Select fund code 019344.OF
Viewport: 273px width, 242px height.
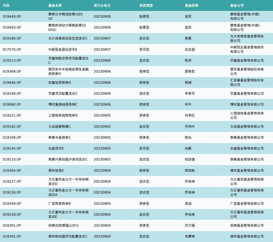(x=12, y=203)
